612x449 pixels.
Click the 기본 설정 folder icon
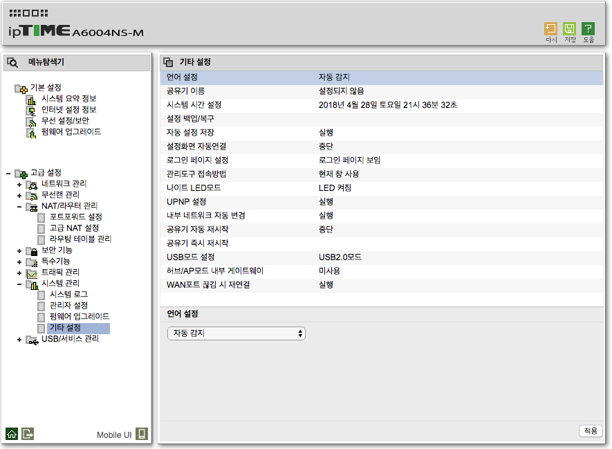tap(21, 89)
